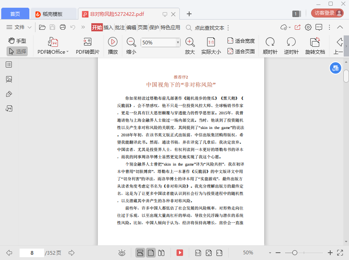Screen dimensions: 349x260
Task: Rotate page counterclockwise with 逆时针
Action: pyautogui.click(x=291, y=42)
